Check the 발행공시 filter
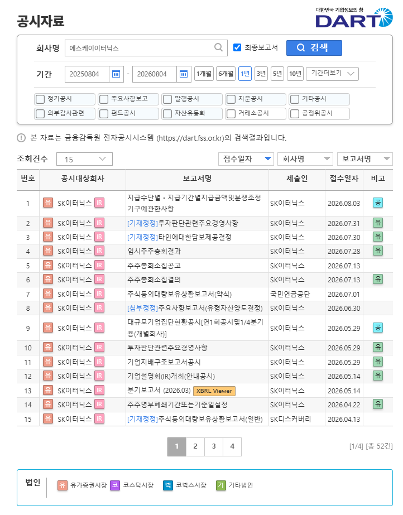This screenshot has width=403, height=515. [x=167, y=99]
